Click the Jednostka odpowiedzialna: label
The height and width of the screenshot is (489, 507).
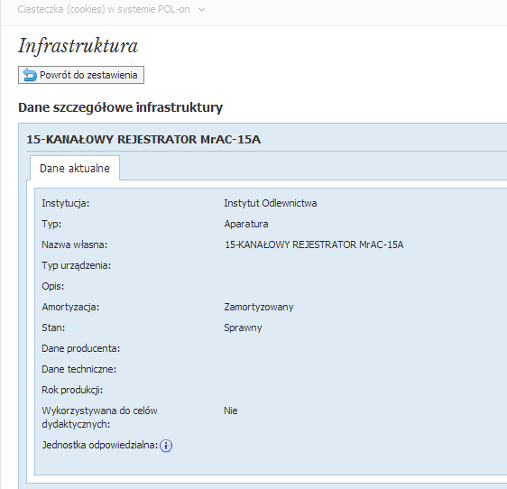coord(99,445)
